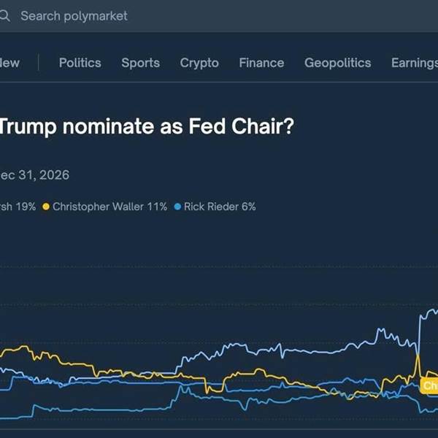Select the Rick Rieder 6% legend label
438x438 pixels.
coord(220,207)
